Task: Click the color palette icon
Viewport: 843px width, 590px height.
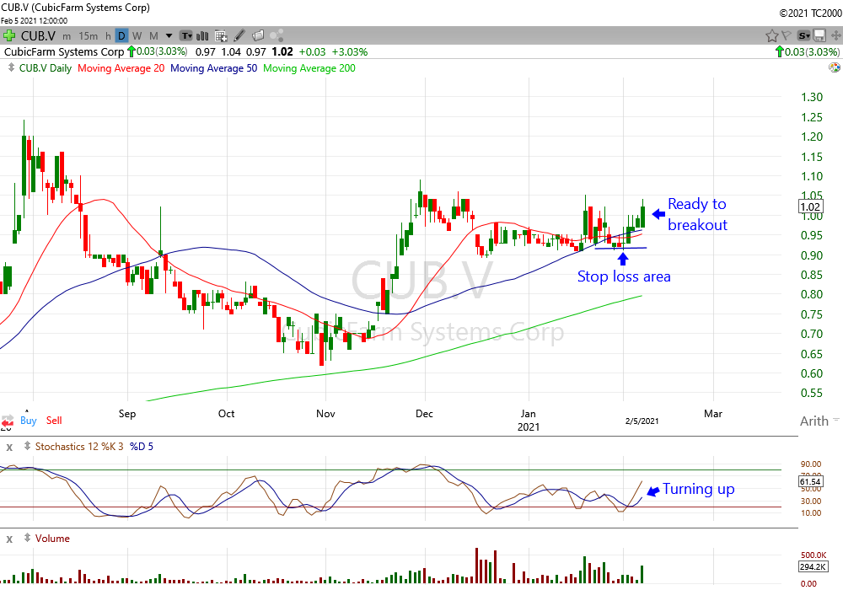Action: (x=835, y=67)
